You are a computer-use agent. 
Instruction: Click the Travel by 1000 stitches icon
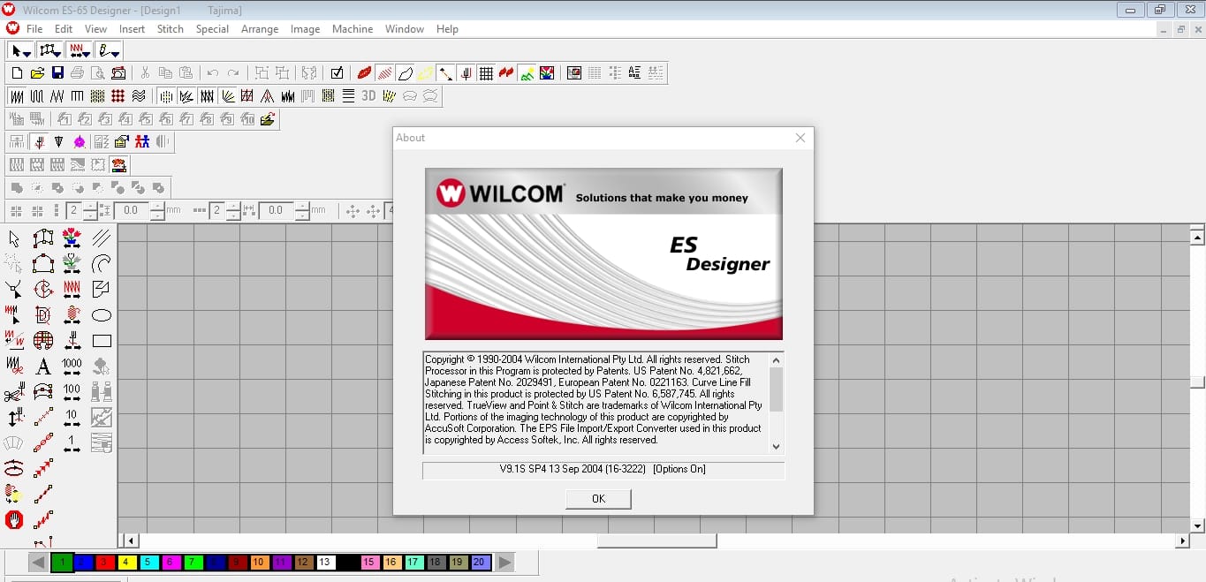72,366
